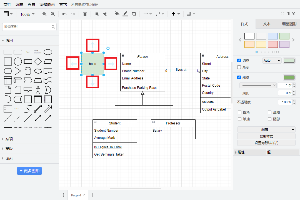300x200 pixels.
Task: Click the 复制样式 button
Action: coord(266,136)
